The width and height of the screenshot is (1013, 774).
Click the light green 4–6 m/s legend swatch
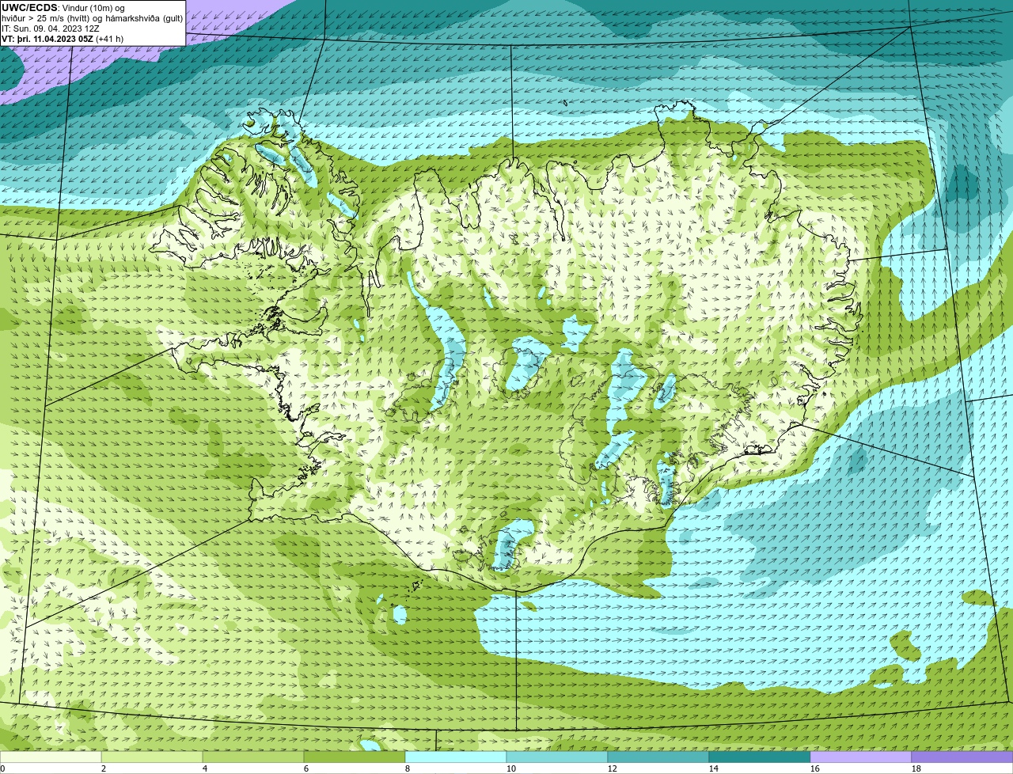[253, 757]
